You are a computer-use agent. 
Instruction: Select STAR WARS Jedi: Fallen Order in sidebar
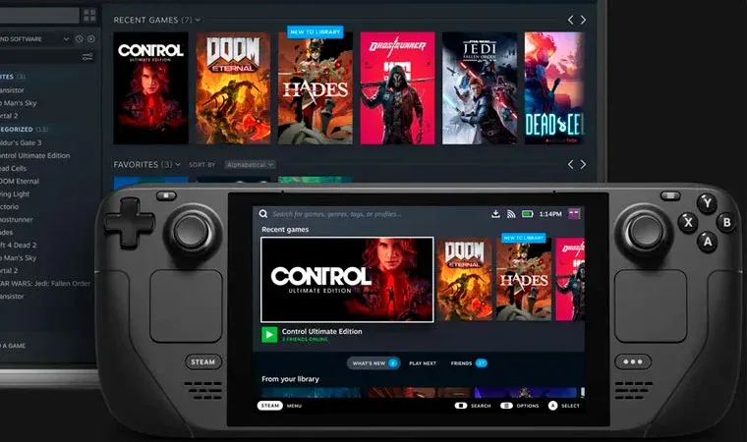pyautogui.click(x=45, y=284)
